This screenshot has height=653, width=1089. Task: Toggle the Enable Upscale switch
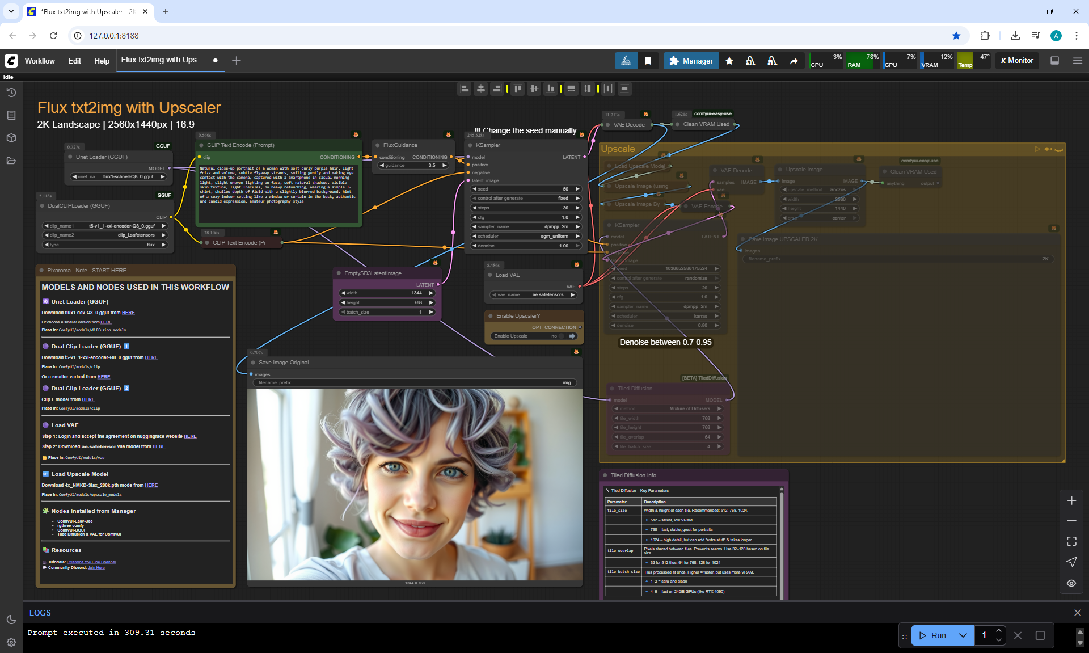tap(561, 336)
